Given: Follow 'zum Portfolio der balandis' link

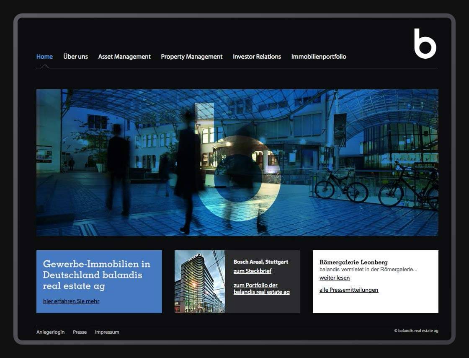Looking at the screenshot, I should click(261, 289).
